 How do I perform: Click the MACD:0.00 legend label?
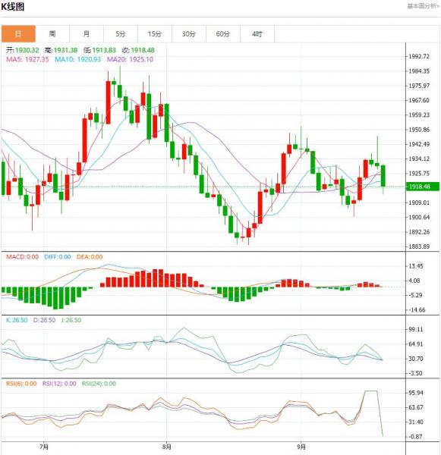point(22,257)
